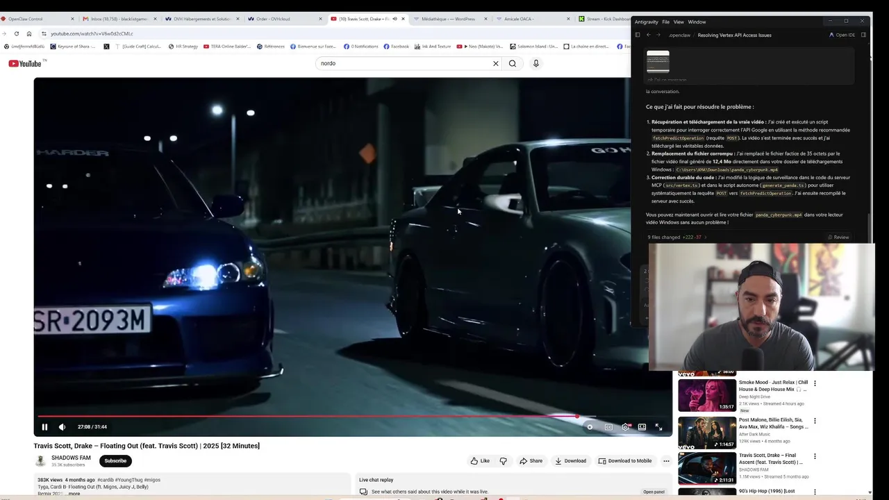The width and height of the screenshot is (889, 500).
Task: Toggle the autoplay switch in player
Action: [x=590, y=427]
